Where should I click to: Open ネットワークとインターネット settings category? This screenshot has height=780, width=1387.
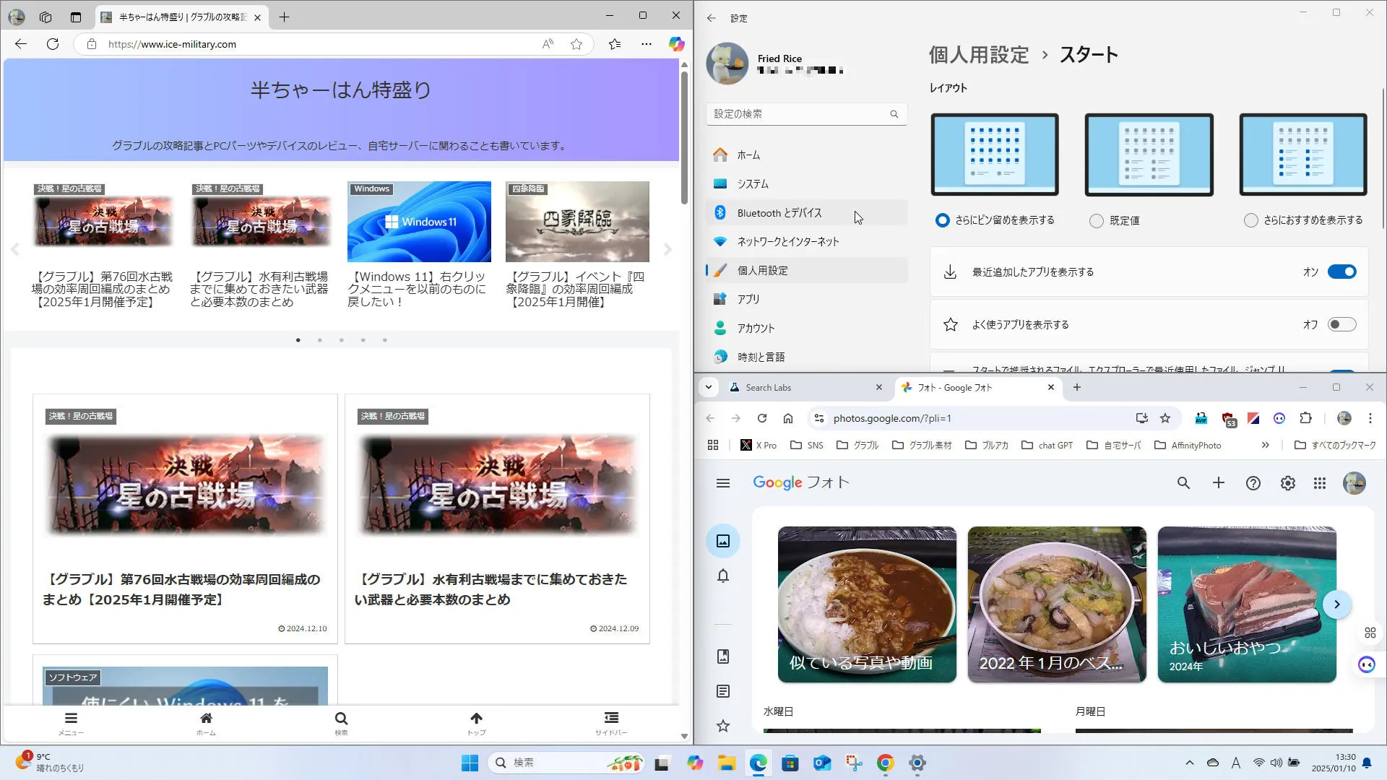tap(807, 242)
